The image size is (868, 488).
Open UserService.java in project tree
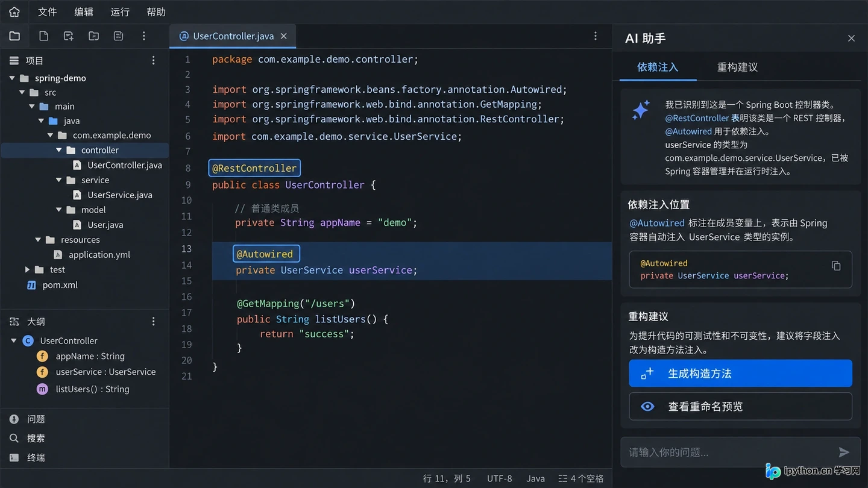120,195
